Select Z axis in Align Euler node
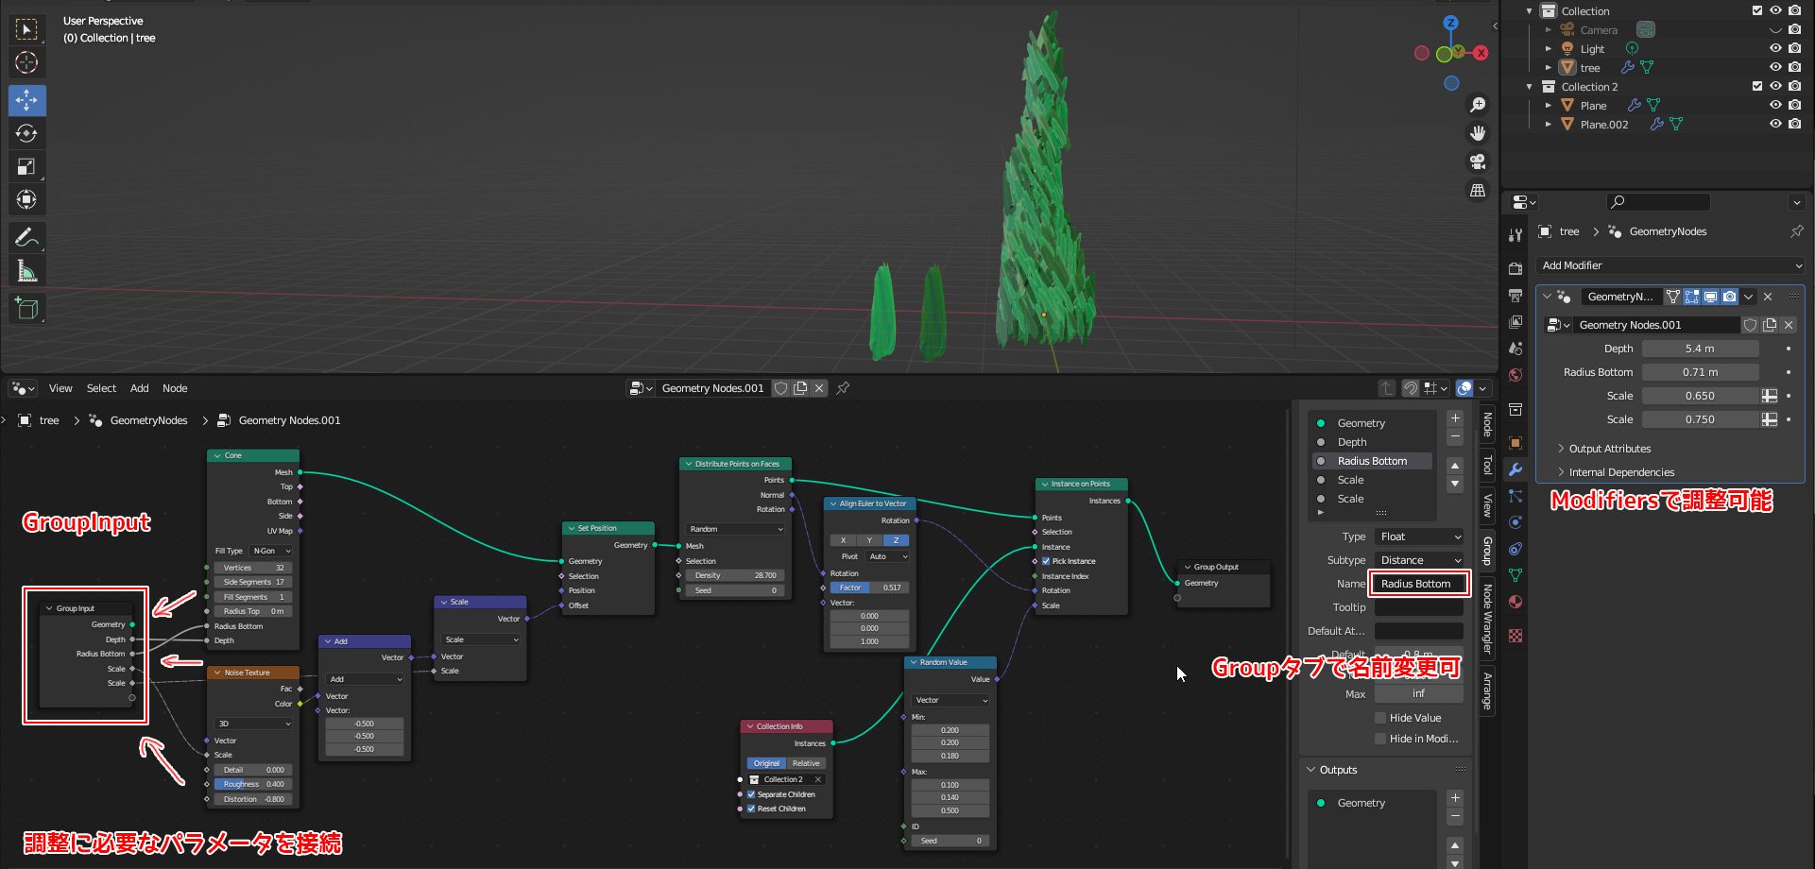 895,540
